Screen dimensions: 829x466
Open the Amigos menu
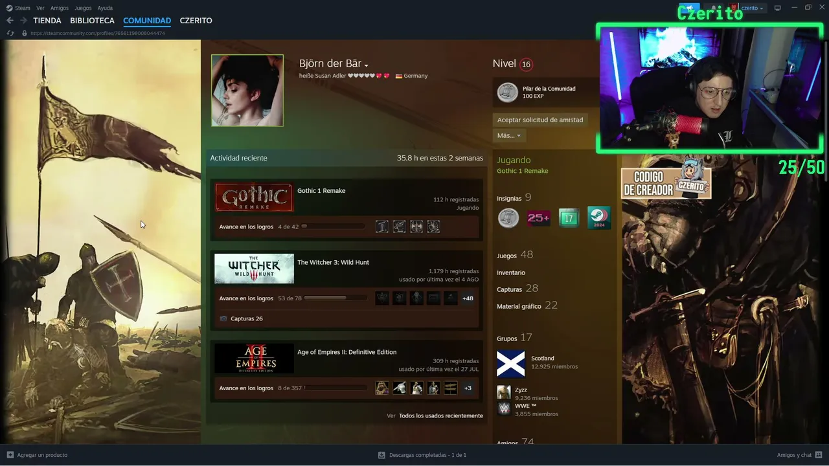(60, 8)
